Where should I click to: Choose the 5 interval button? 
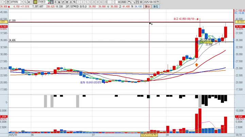coord(86,2)
